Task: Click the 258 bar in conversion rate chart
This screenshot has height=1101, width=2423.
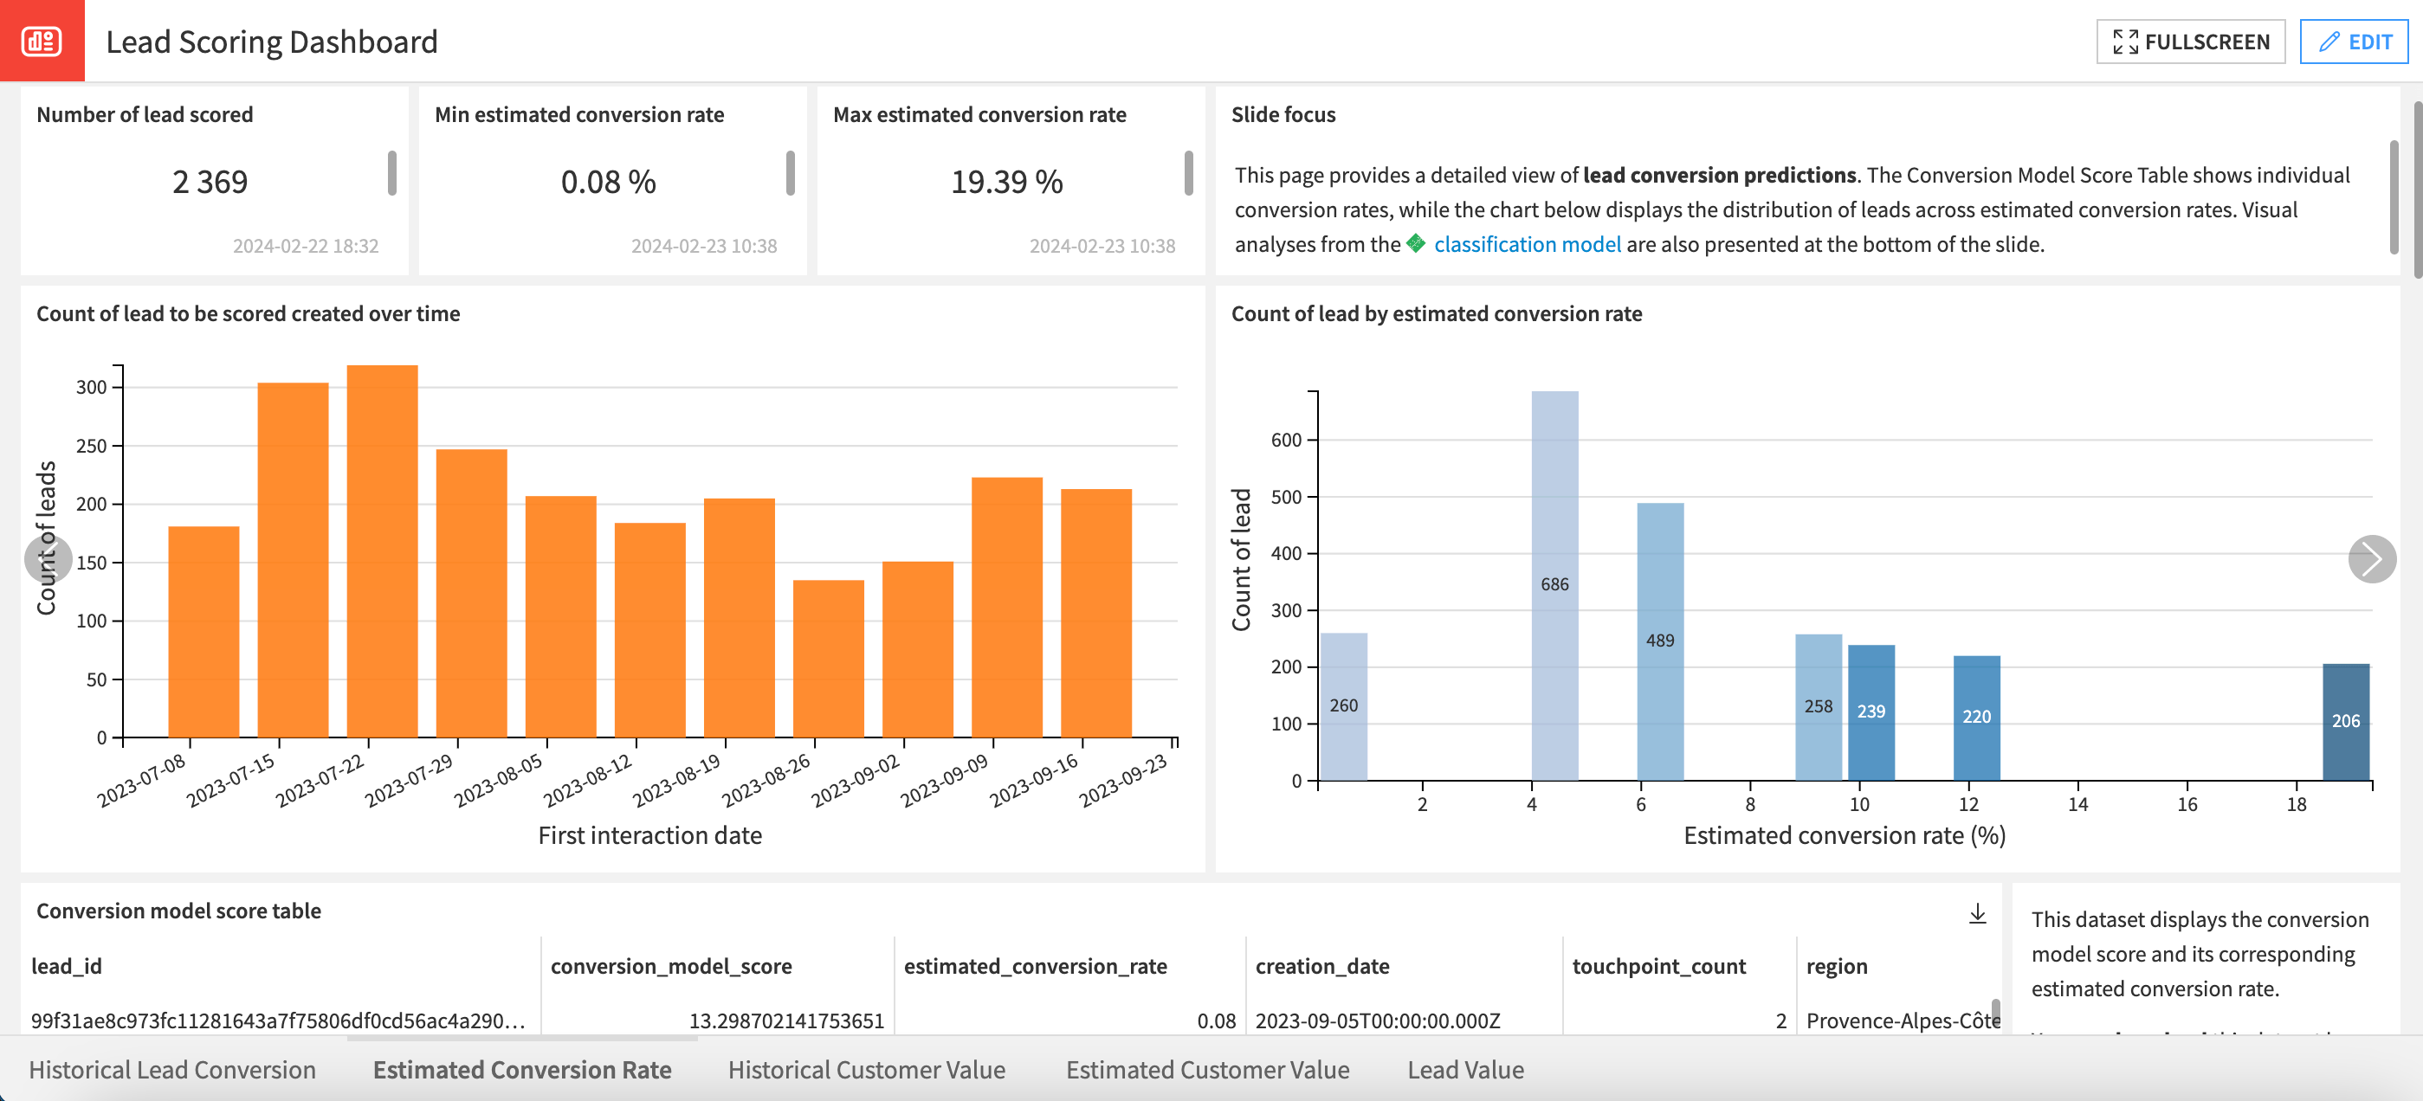Action: pos(1819,707)
